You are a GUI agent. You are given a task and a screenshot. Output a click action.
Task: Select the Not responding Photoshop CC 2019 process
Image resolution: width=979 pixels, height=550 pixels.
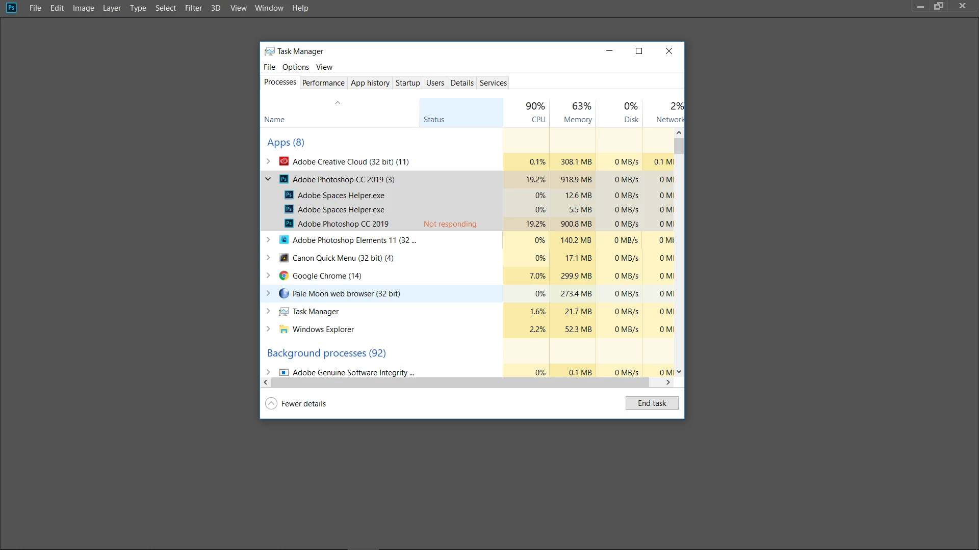coord(343,224)
